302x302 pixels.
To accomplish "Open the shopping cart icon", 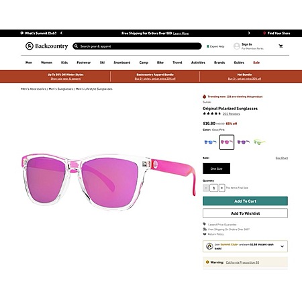I will pos(281,46).
